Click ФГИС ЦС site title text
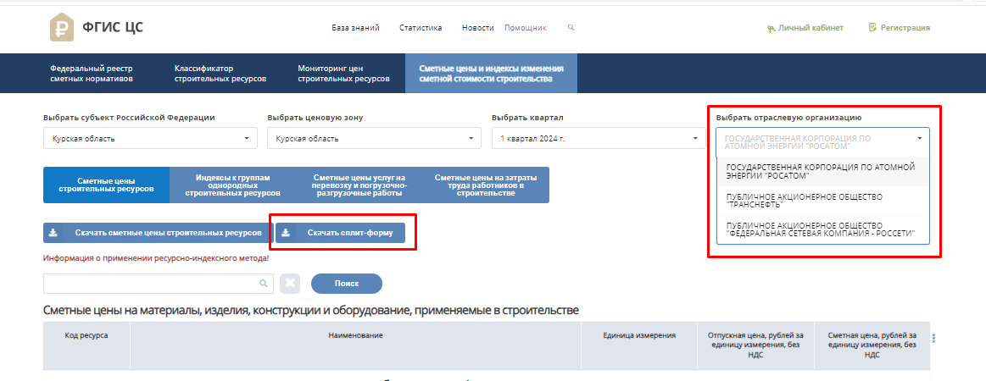The width and height of the screenshot is (986, 381). [x=113, y=28]
